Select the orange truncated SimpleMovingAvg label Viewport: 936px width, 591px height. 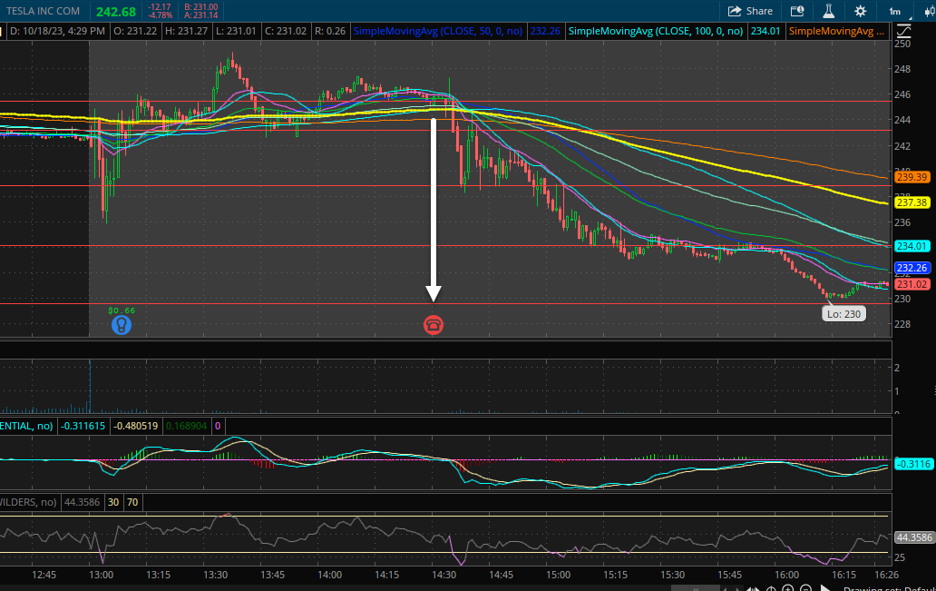(836, 31)
